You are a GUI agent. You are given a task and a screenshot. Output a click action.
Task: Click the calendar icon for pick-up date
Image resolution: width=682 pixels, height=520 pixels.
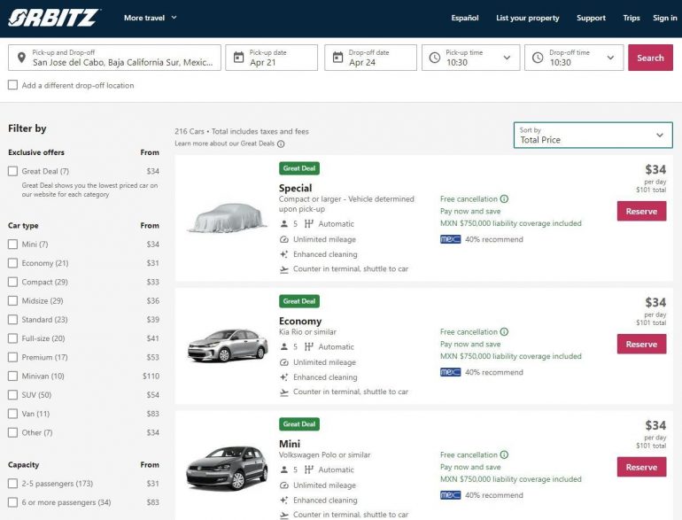[238, 58]
